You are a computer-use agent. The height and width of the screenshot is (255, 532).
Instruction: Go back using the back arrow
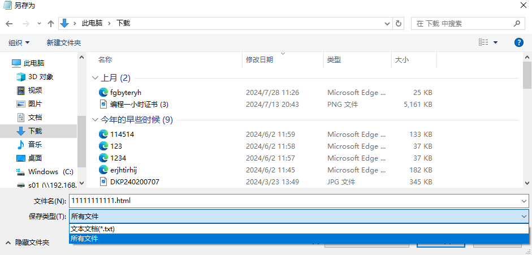pyautogui.click(x=9, y=24)
